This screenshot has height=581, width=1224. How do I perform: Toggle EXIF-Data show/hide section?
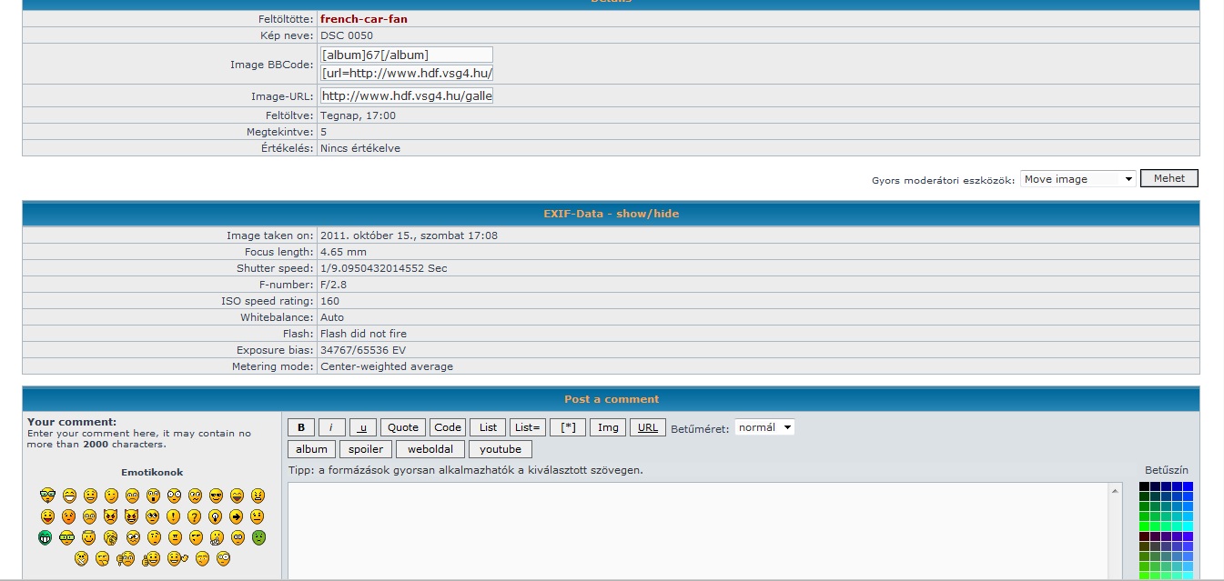[611, 214]
